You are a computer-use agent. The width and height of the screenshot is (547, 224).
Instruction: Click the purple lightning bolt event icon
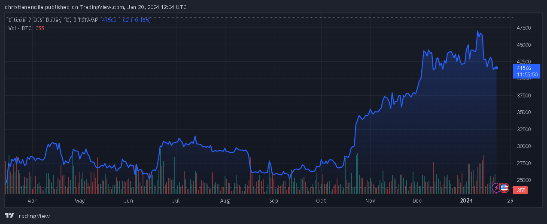(x=496, y=188)
